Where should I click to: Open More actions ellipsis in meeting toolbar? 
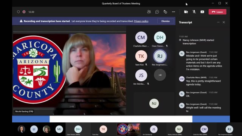(174, 12)
